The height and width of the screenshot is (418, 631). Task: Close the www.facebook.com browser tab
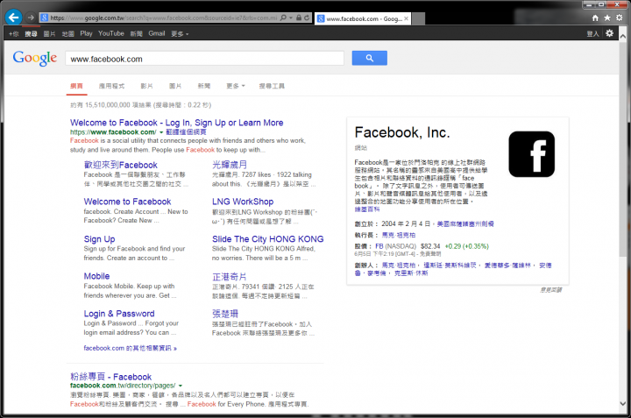pyautogui.click(x=406, y=18)
